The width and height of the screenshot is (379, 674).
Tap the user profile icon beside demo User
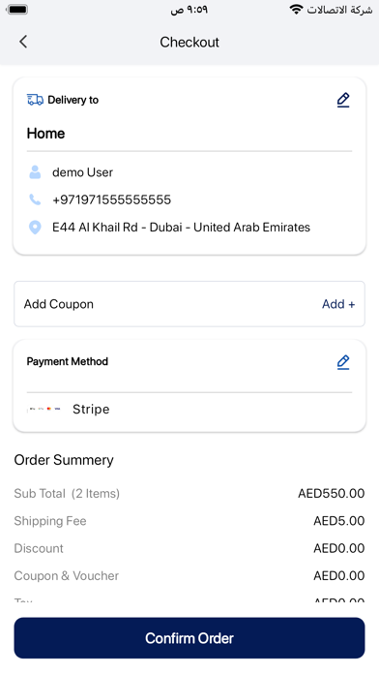35,172
